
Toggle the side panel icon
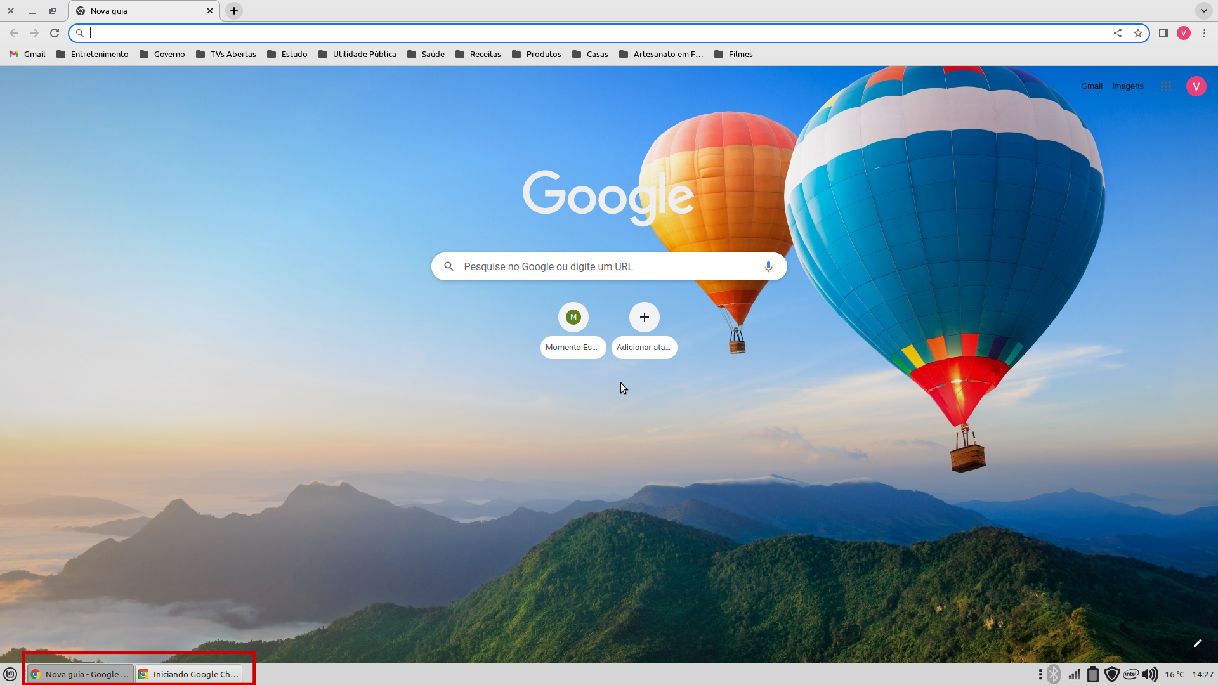(x=1163, y=33)
